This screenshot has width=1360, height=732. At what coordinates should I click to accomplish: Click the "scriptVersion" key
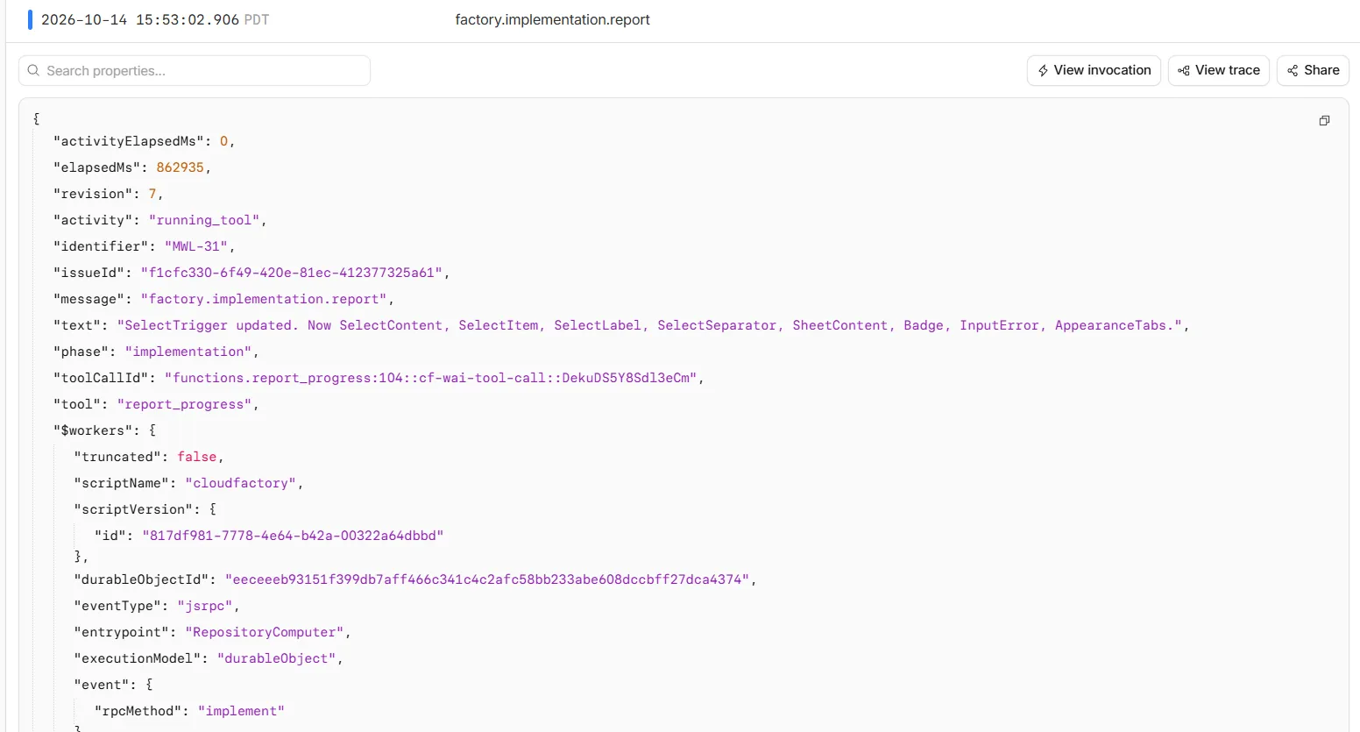click(x=134, y=509)
